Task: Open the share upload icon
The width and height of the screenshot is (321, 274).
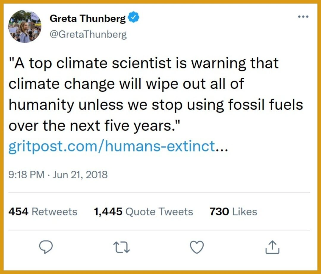Action: click(272, 247)
